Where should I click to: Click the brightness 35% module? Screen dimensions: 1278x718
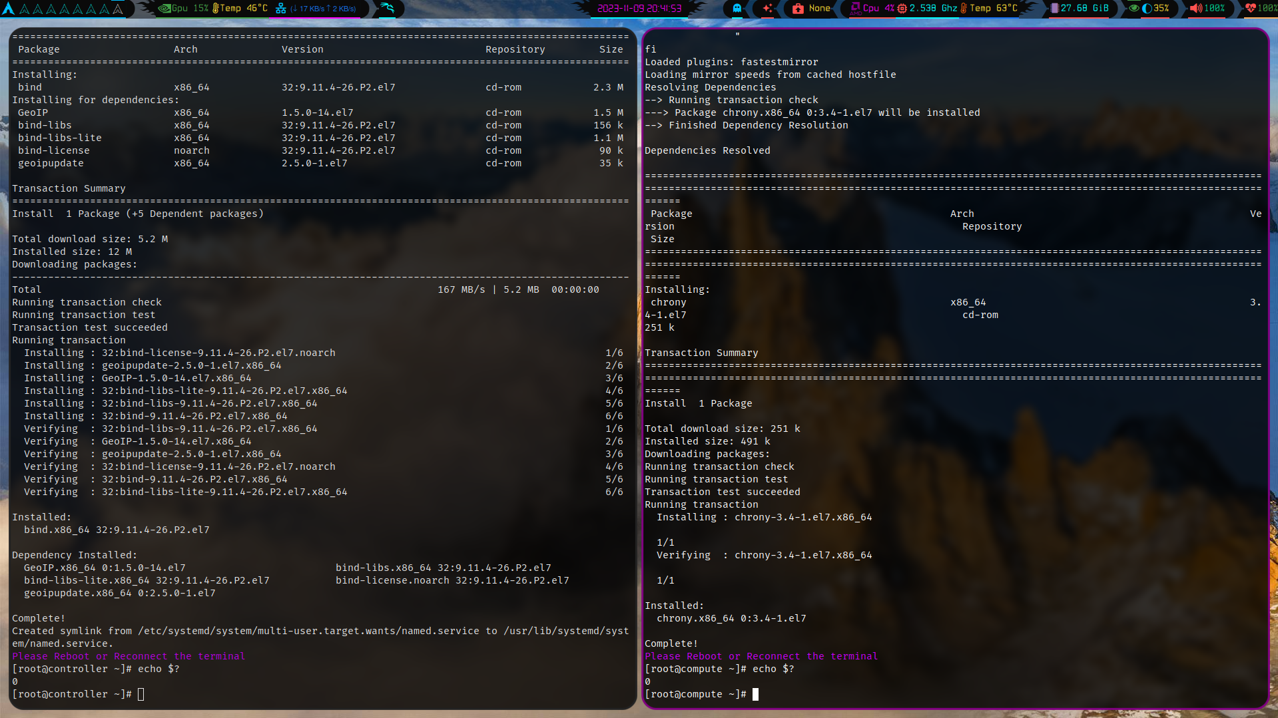tap(1155, 9)
